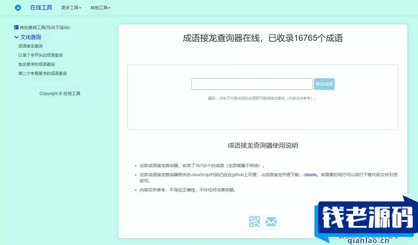
Task: Click the hint text starting with 提示
Action: (x=262, y=98)
